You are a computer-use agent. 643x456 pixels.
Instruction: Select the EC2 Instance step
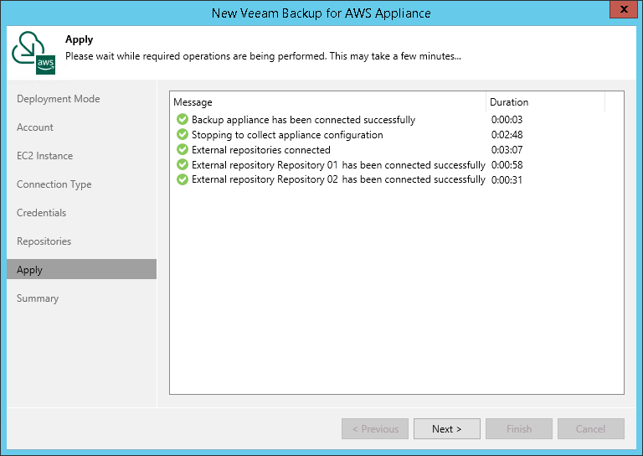(x=45, y=156)
